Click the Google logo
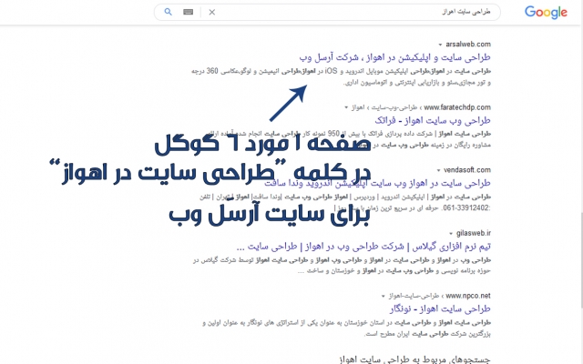 (x=546, y=12)
